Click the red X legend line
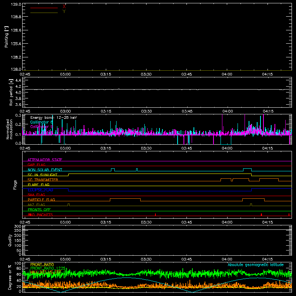Screen dimensions: 296x296 (x=44, y=8)
